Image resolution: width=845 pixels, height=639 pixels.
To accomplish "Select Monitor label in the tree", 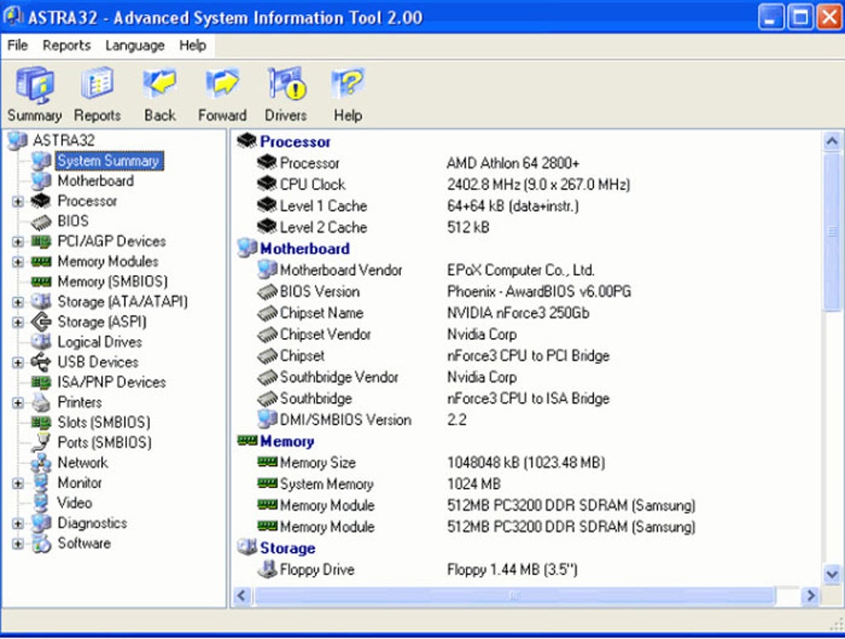I will click(x=80, y=482).
